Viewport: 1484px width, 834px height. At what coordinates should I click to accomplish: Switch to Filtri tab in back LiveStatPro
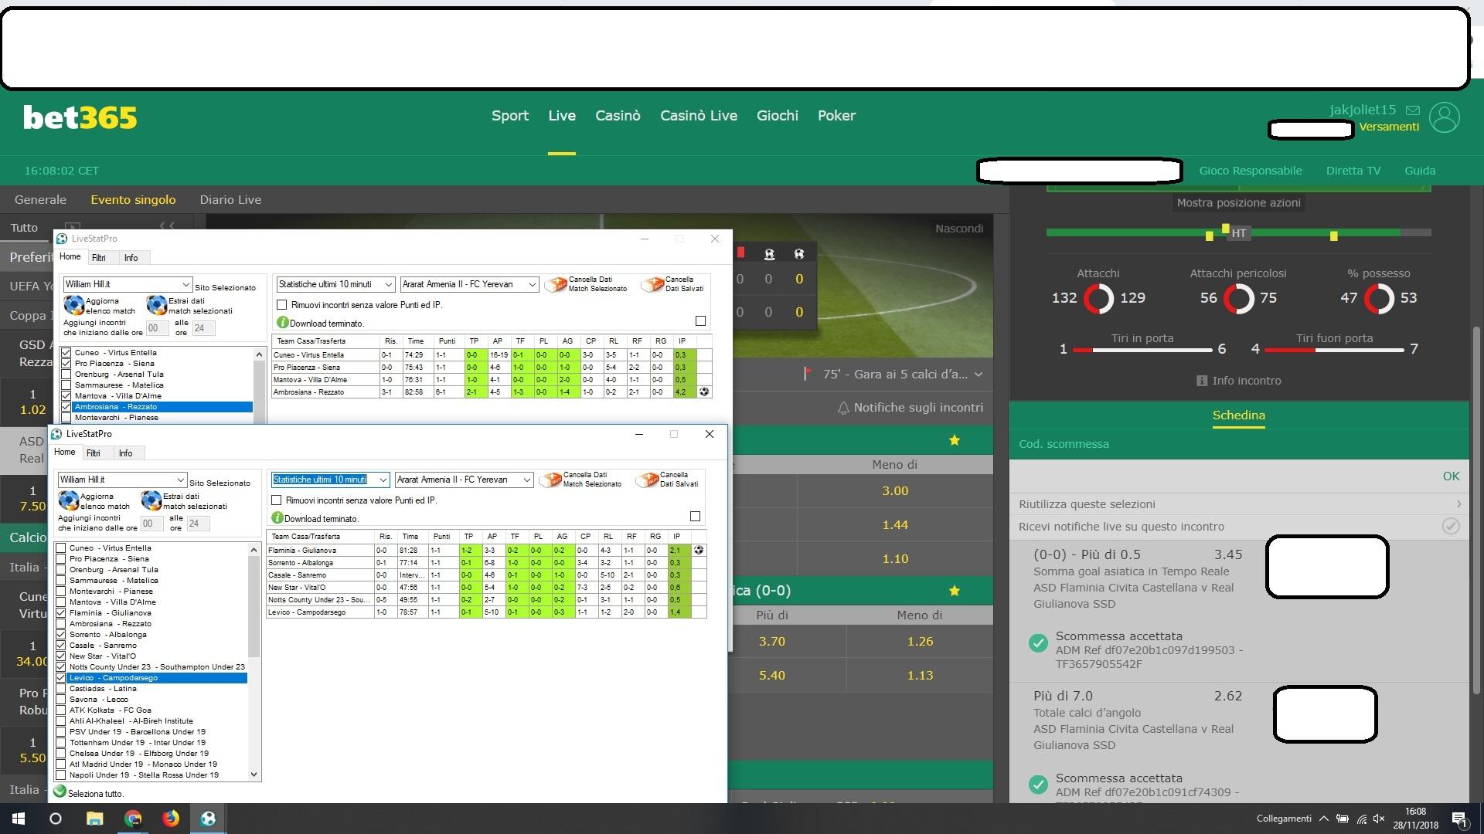pos(99,258)
